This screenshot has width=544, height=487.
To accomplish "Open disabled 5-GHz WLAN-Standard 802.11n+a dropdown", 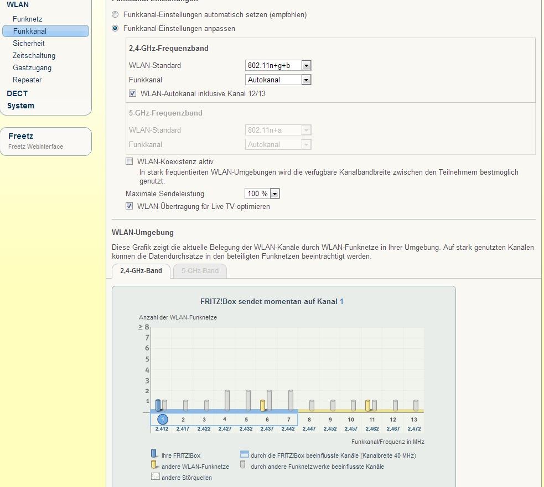I will tap(278, 130).
